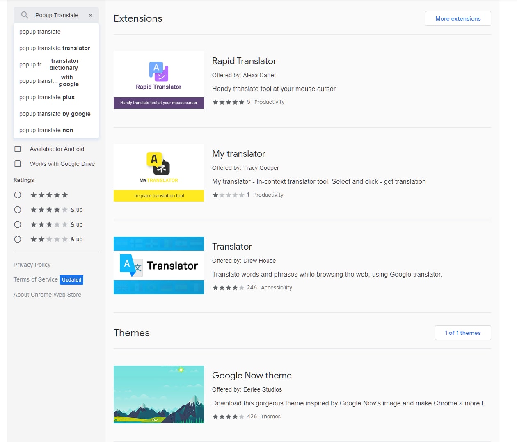This screenshot has width=517, height=442.
Task: Select four stars & up radio button
Action: (x=18, y=210)
